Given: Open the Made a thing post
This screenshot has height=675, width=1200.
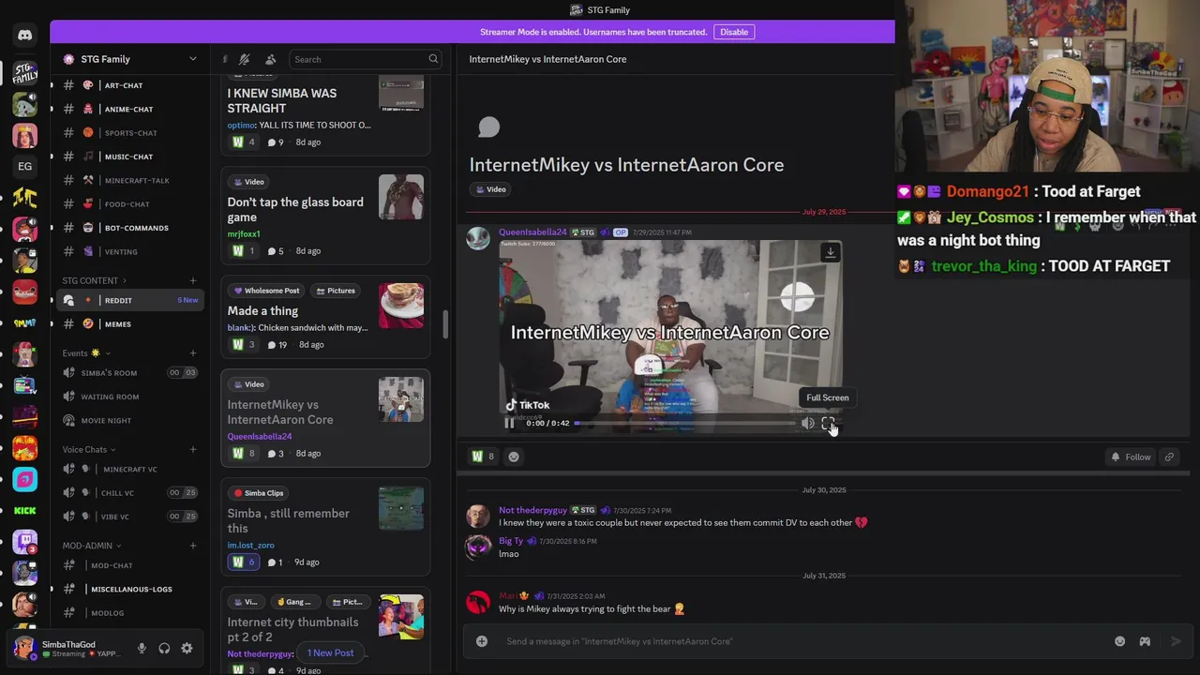Looking at the screenshot, I should click(x=325, y=318).
